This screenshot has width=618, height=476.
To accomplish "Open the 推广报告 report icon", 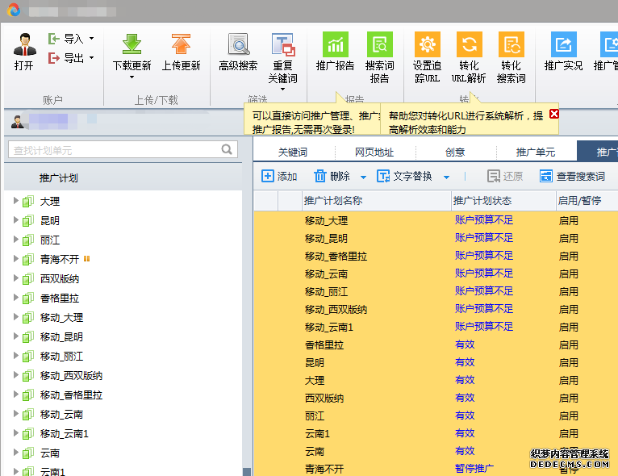I will click(335, 45).
